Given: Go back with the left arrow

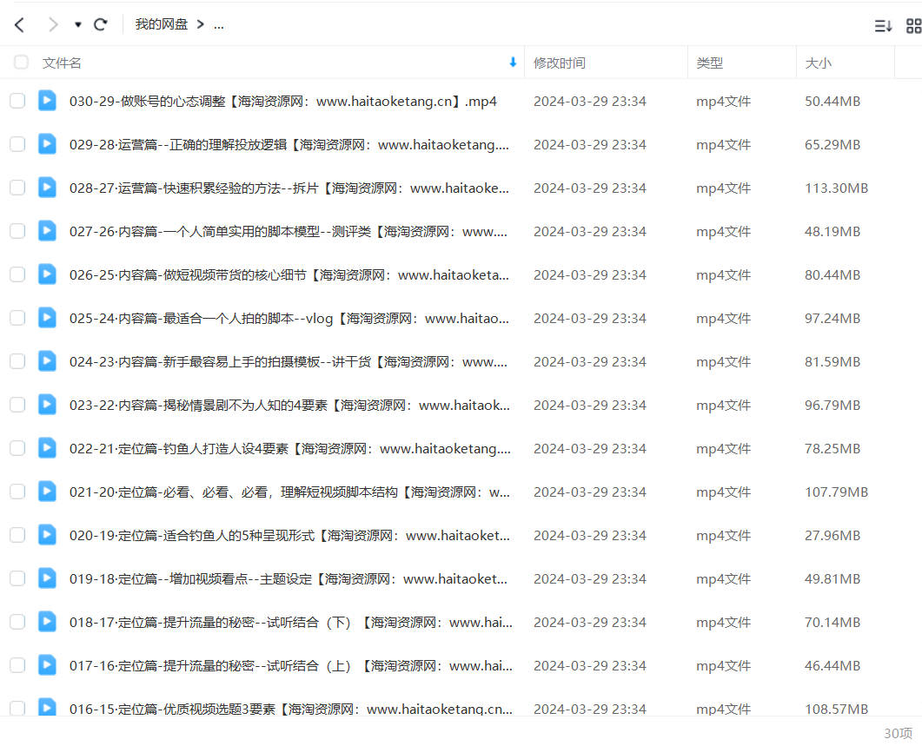Looking at the screenshot, I should pos(19,24).
